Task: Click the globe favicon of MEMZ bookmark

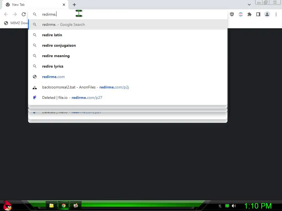Action: click(6, 23)
